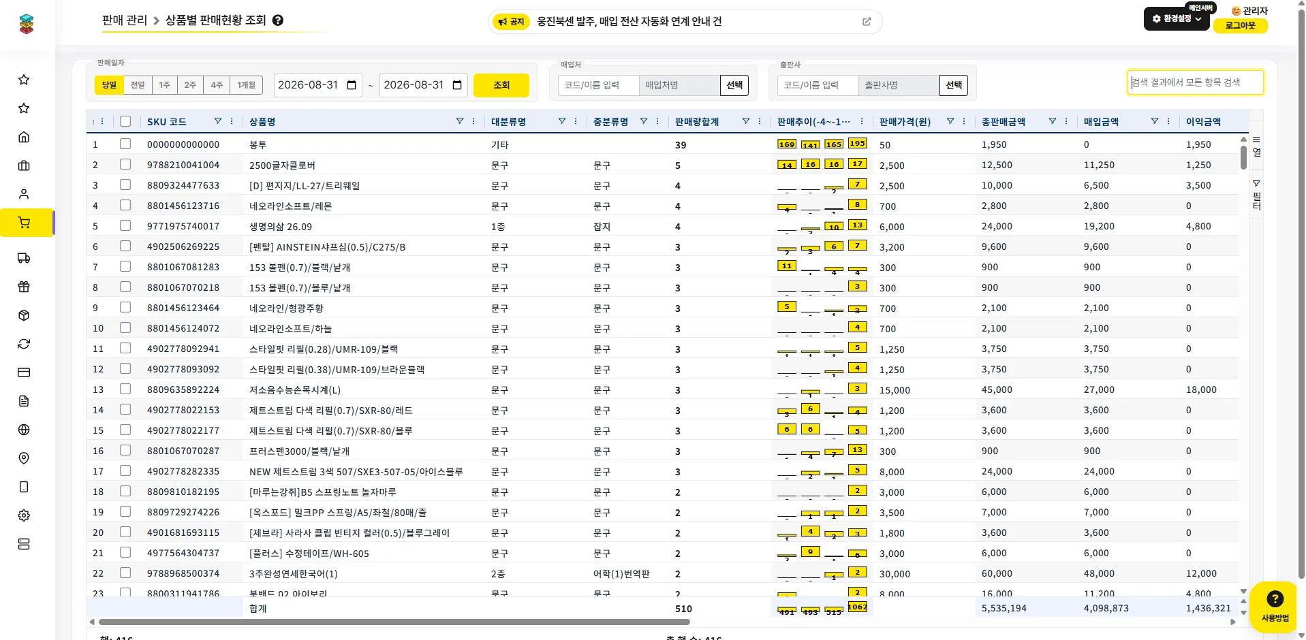Click the home icon in the sidebar
The height and width of the screenshot is (640, 1306).
pyautogui.click(x=24, y=137)
